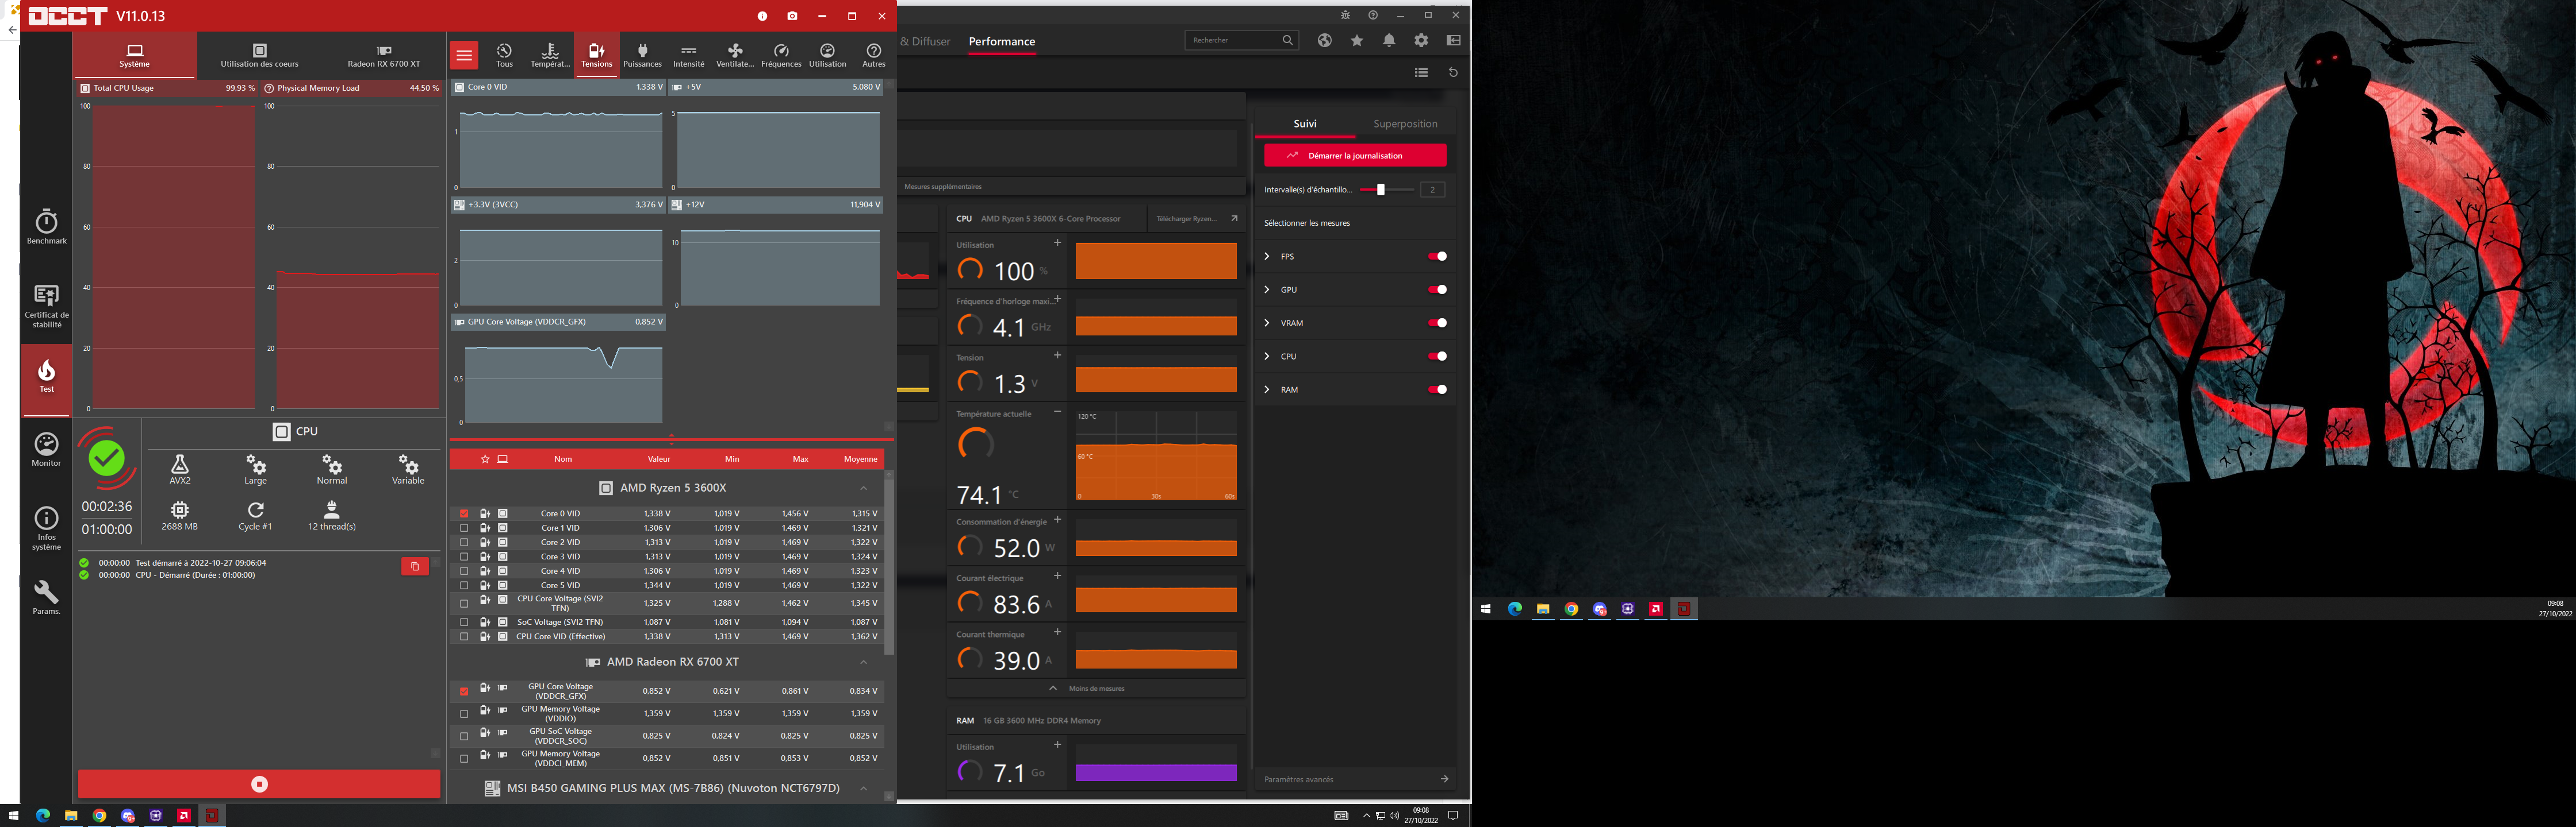Open the Monitor section in sidebar
The width and height of the screenshot is (2576, 827).
(x=46, y=449)
